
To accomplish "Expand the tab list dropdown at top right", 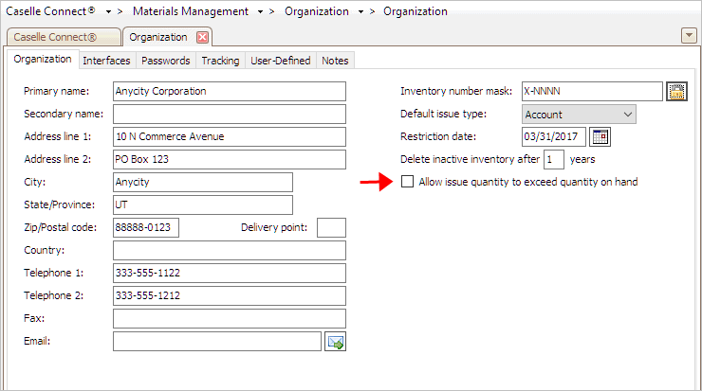I will [689, 35].
